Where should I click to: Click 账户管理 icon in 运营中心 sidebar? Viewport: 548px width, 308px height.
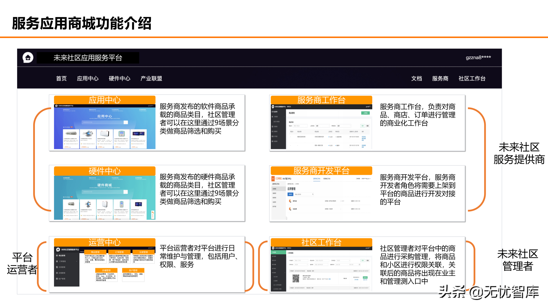click(x=57, y=279)
